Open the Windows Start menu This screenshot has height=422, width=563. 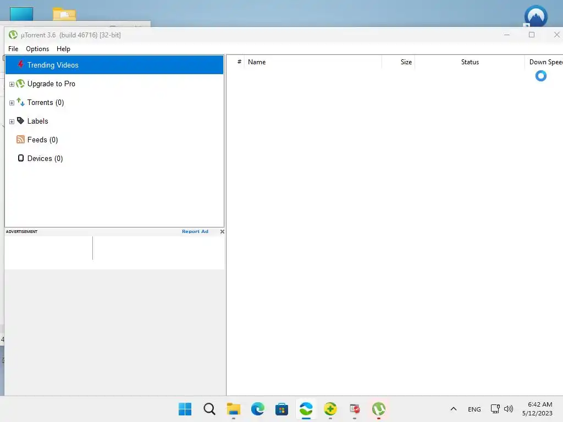click(x=185, y=409)
